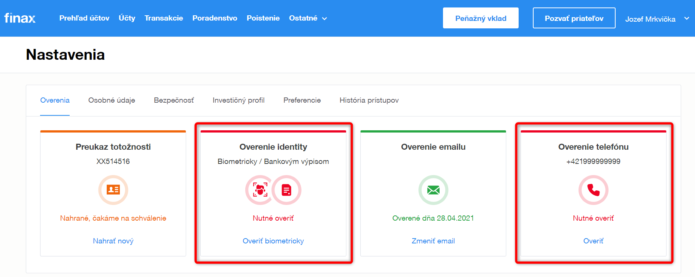Click the green email envelope icon
This screenshot has height=277, width=695.
coord(433,190)
